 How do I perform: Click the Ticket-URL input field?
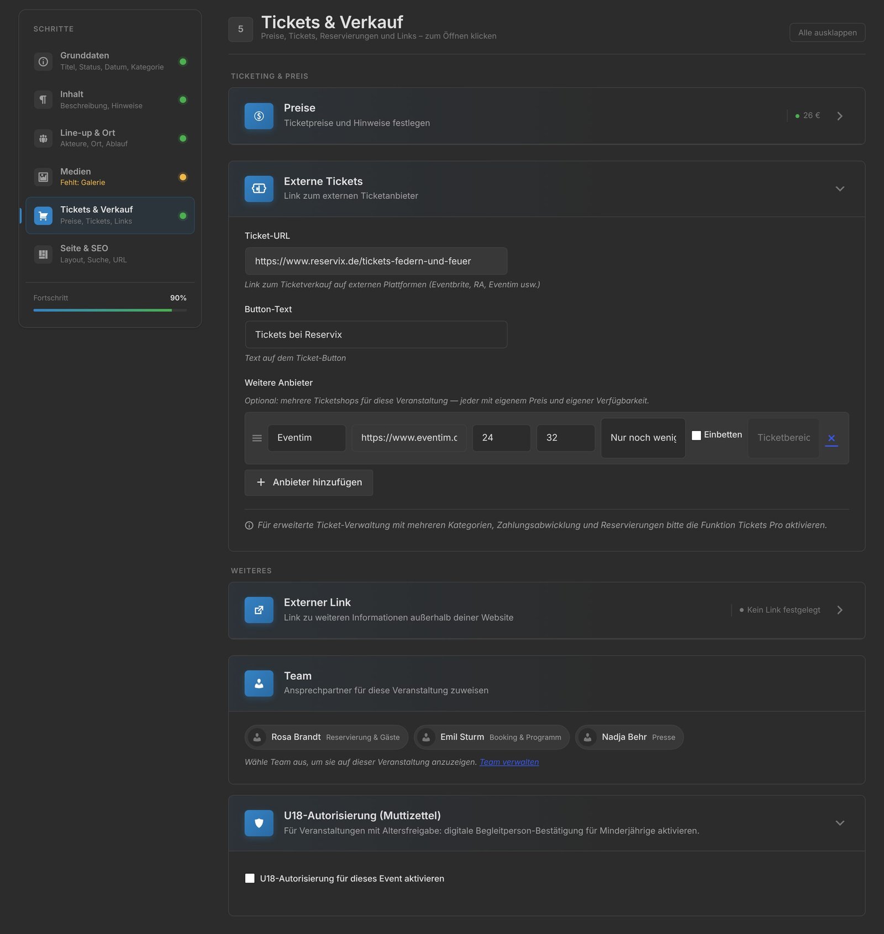(376, 261)
